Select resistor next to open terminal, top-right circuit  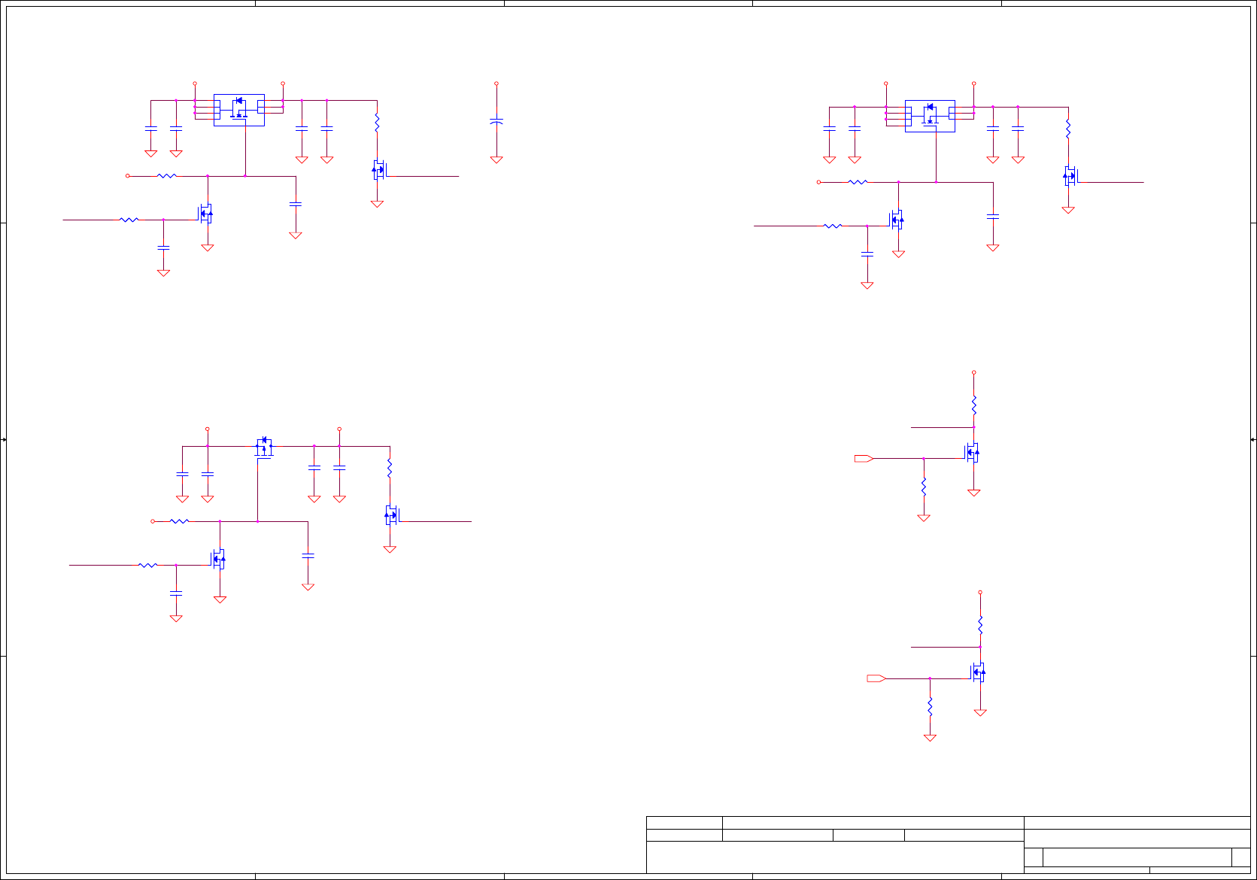click(858, 182)
